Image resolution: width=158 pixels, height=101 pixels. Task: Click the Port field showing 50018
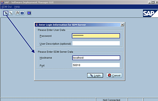pyautogui.click(x=96, y=65)
